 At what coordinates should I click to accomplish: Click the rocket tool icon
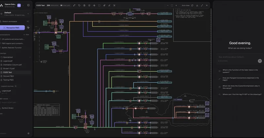pos(104,5)
